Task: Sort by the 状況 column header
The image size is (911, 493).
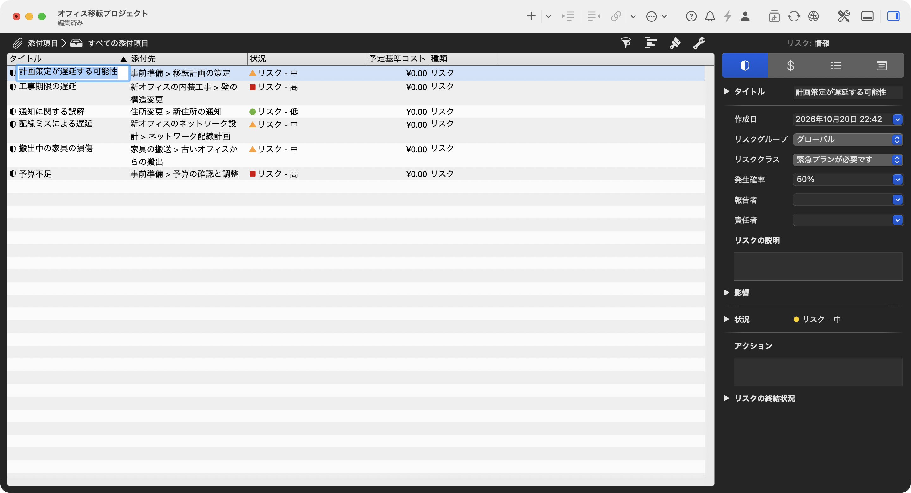Action: (306, 59)
